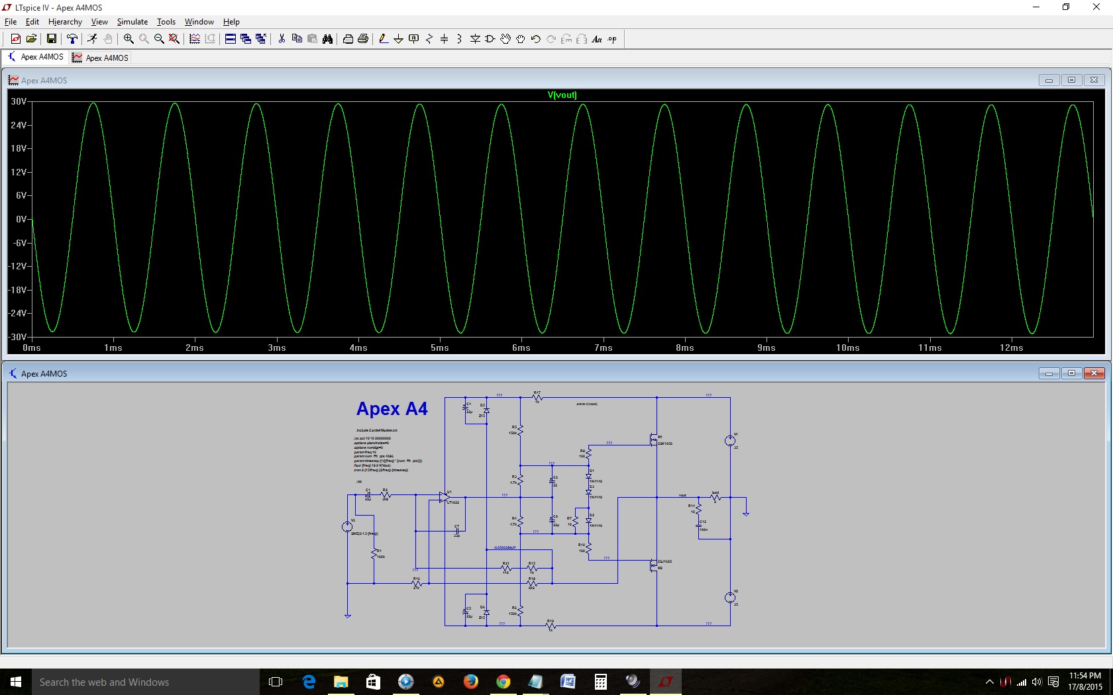Screen dimensions: 1113x695
Task: Select the SPICE directive '.op' tool
Action: click(x=612, y=39)
